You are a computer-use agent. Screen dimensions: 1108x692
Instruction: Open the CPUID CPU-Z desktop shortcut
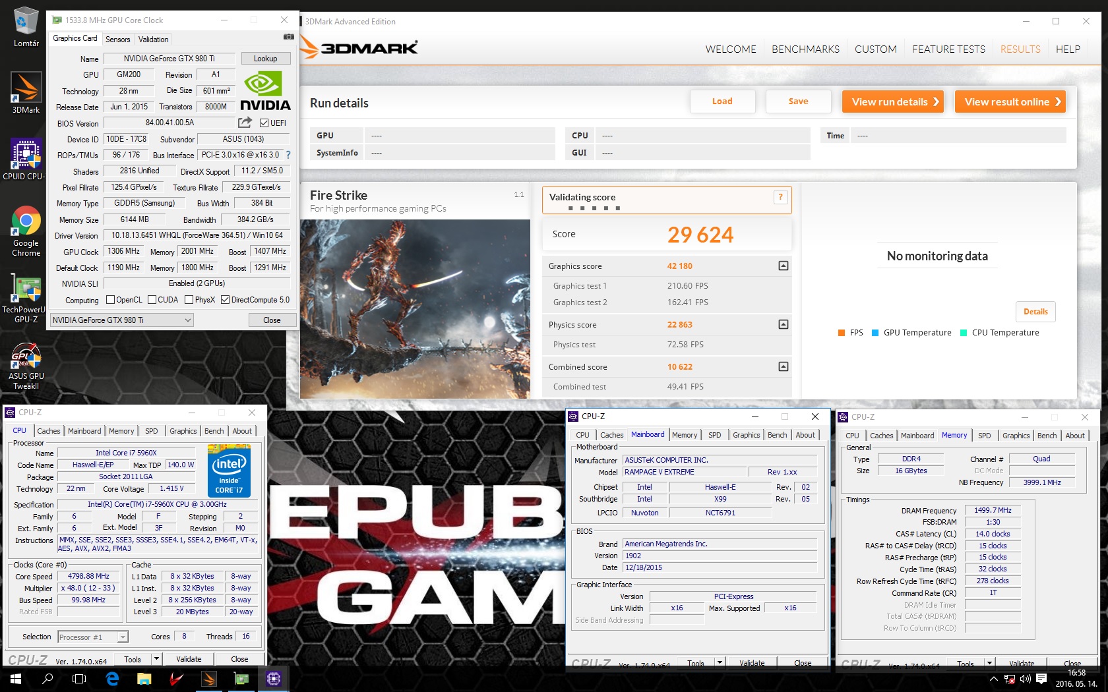[x=25, y=159]
